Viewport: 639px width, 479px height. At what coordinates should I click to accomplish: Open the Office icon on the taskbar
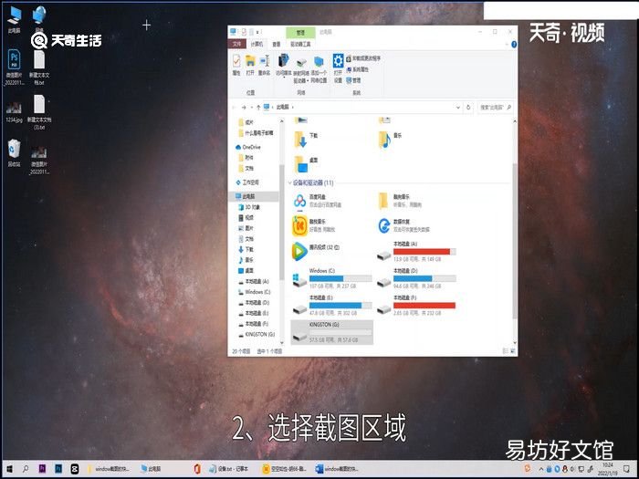[197, 469]
